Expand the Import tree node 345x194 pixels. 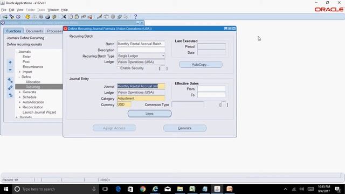click(x=19, y=72)
